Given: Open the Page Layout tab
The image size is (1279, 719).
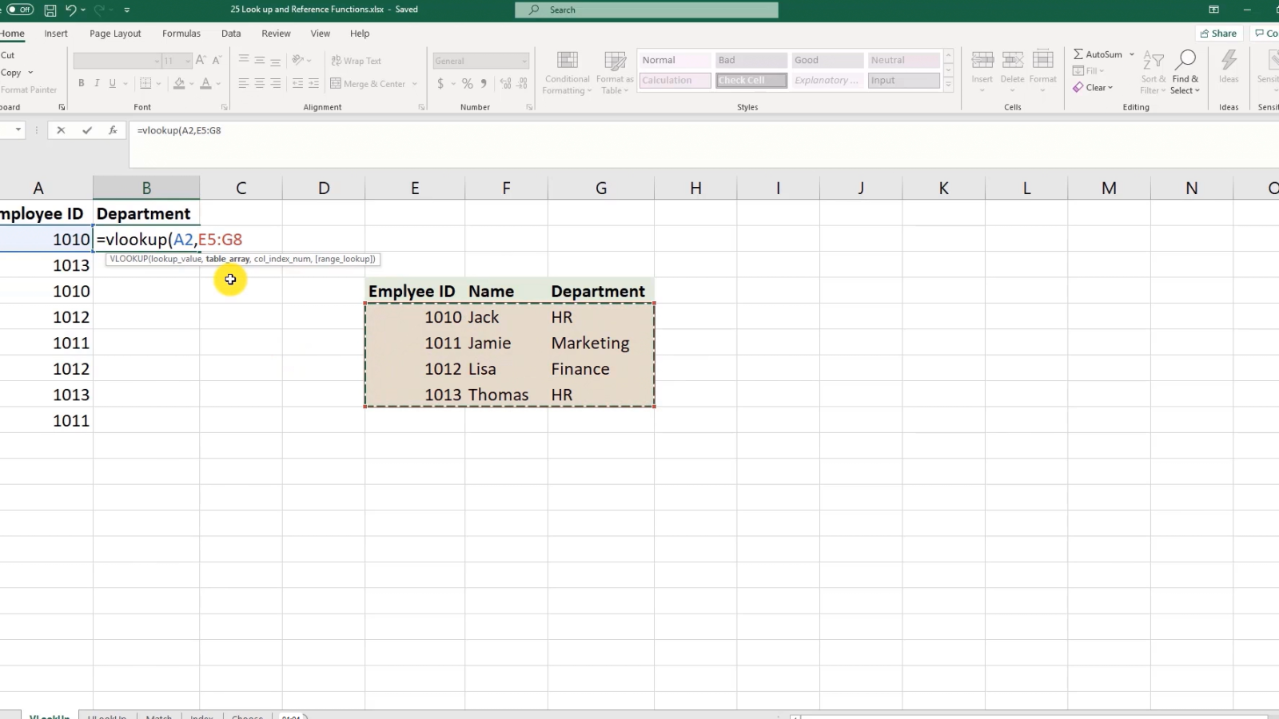Looking at the screenshot, I should (115, 34).
